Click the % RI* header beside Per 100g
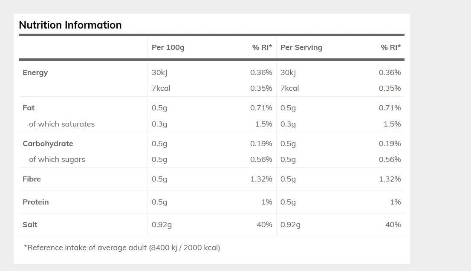471x271 pixels. click(x=262, y=47)
